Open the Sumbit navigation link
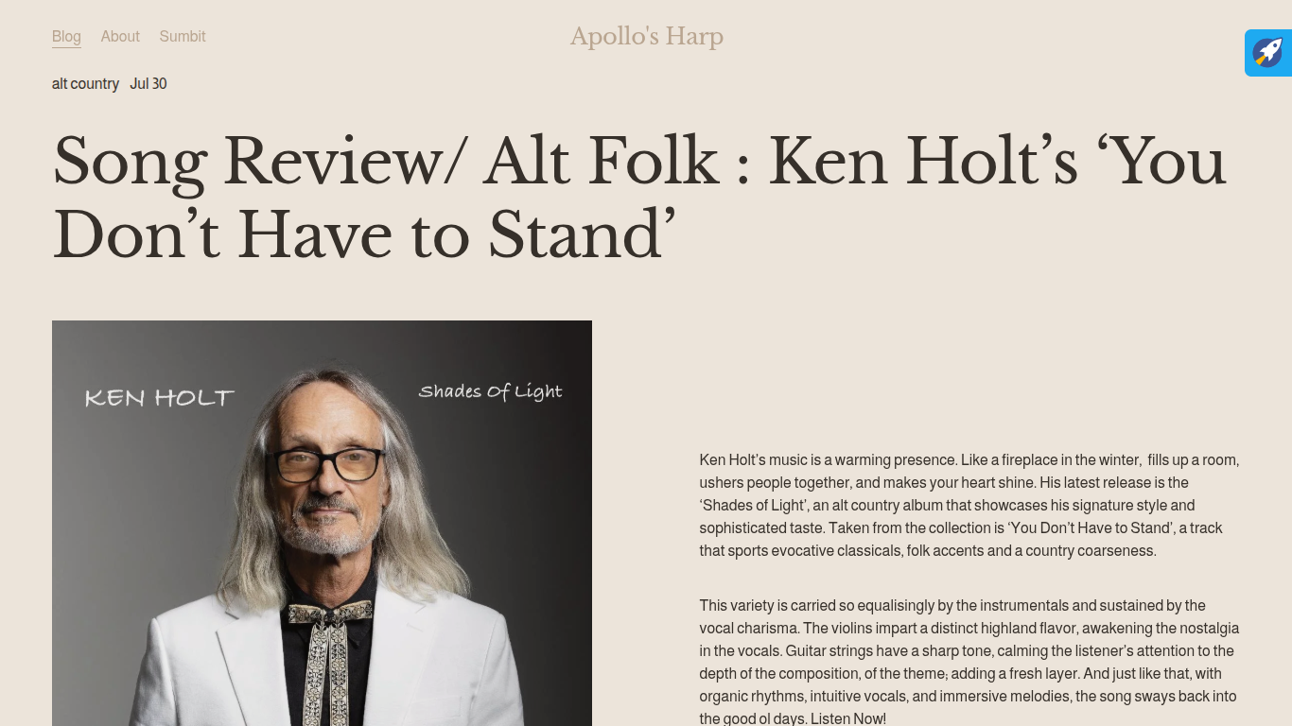The height and width of the screenshot is (726, 1292). (183, 36)
